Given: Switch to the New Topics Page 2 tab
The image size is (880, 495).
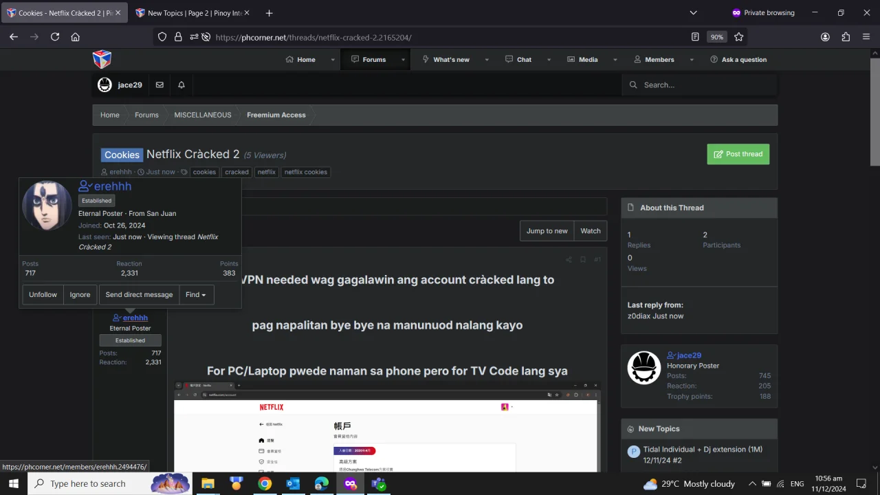Looking at the screenshot, I should (x=193, y=13).
